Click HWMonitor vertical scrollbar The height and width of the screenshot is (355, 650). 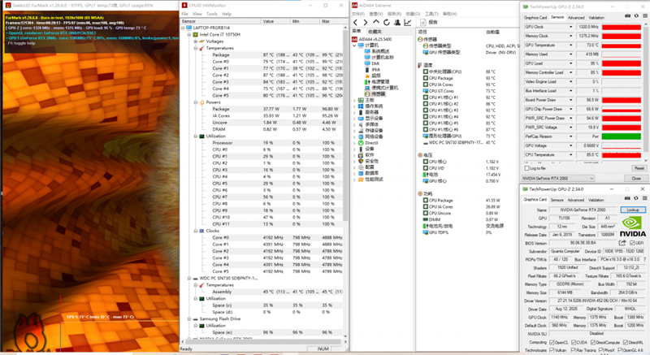tap(345, 181)
